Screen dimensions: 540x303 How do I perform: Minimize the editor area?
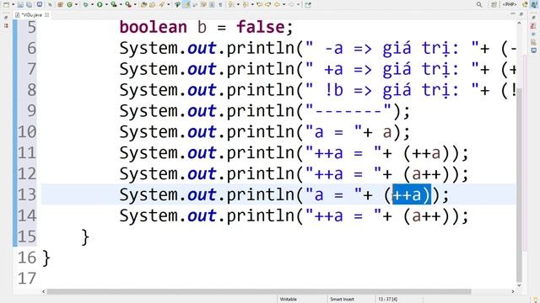pos(512,13)
